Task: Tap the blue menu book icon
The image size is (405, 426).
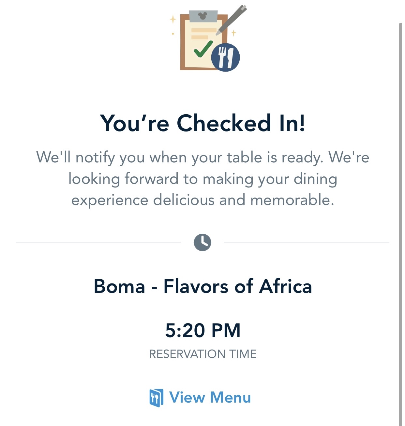Action: (156, 398)
